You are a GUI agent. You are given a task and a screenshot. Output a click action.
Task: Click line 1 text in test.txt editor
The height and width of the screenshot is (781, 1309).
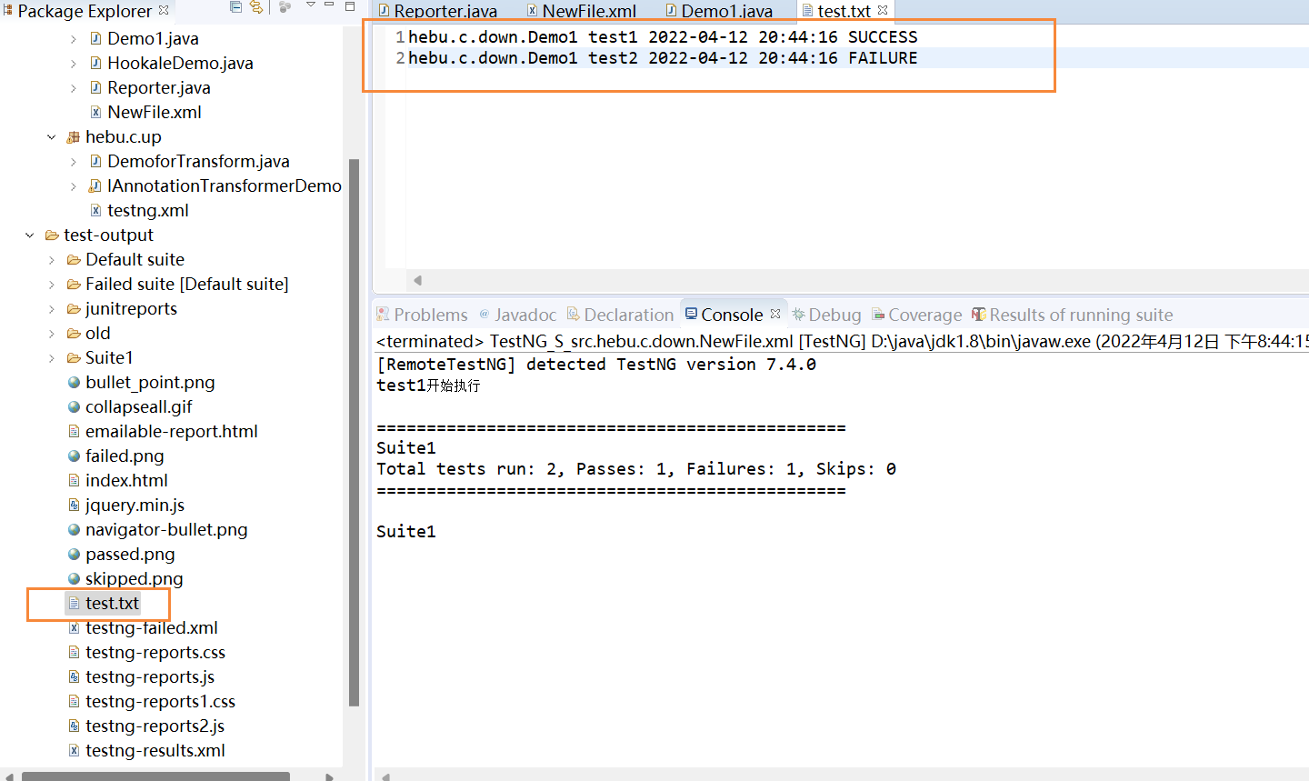coord(663,37)
